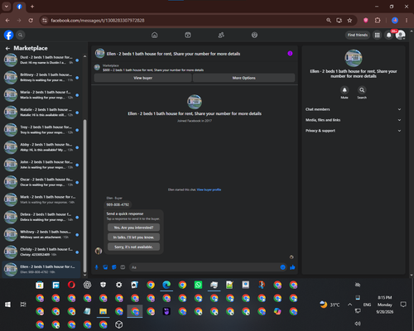Click the browser address bar URL

click(x=98, y=21)
